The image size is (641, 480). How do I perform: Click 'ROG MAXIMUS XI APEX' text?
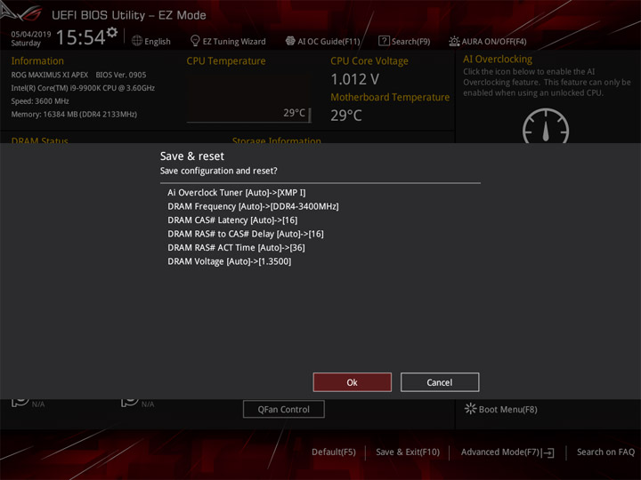point(50,75)
